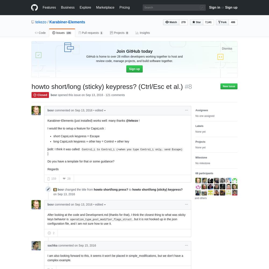Viewport: 269px width, 269px height.
Task: Fork the Karabiner-Elements repository
Action: [x=222, y=22]
